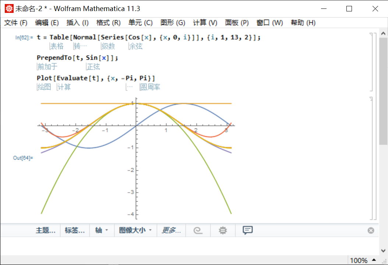
Task: Click the 主题... suggestion button
Action: pyautogui.click(x=46, y=230)
